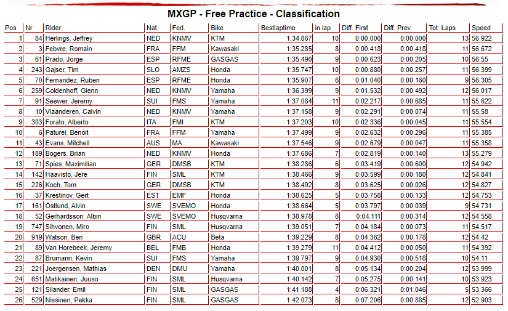Click the Speed column header

[x=481, y=28]
